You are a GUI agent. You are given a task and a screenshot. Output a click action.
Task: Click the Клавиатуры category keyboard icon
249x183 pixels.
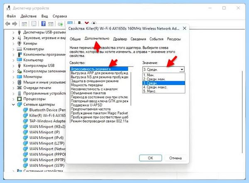[x=20, y=49]
